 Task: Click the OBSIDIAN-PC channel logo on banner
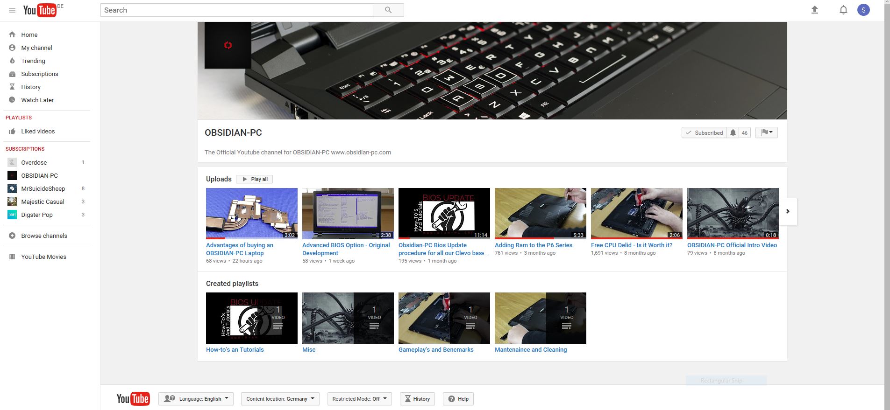click(x=228, y=45)
